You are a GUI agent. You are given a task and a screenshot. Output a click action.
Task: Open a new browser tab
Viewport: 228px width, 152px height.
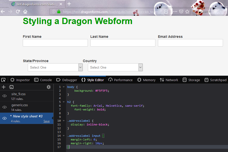[x=69, y=4]
